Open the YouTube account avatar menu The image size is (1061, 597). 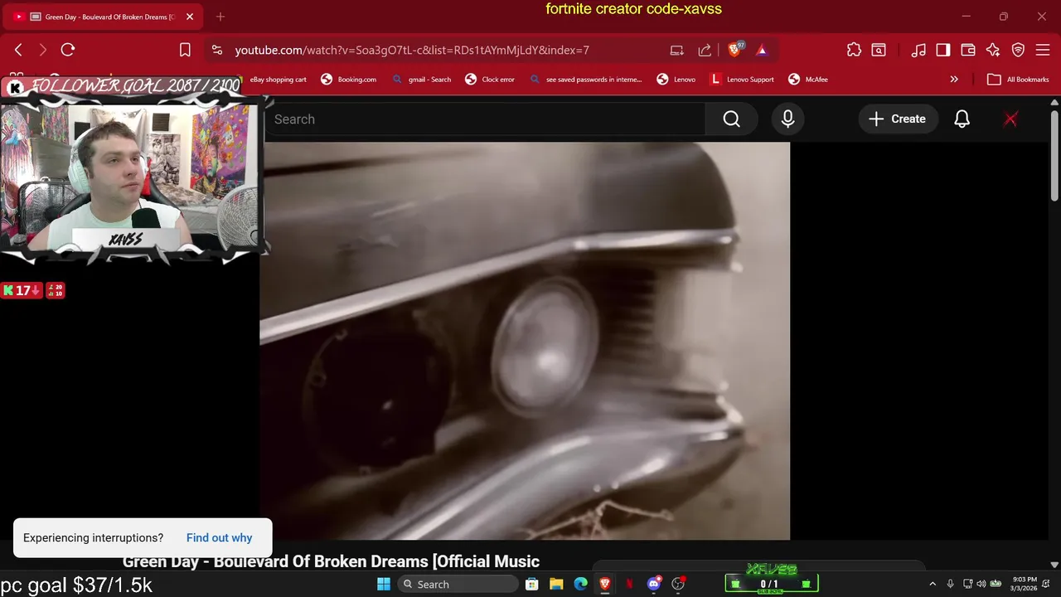[1010, 119]
